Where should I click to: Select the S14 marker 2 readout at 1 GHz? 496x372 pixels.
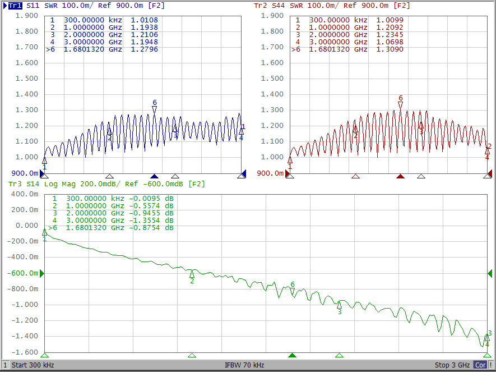point(112,206)
